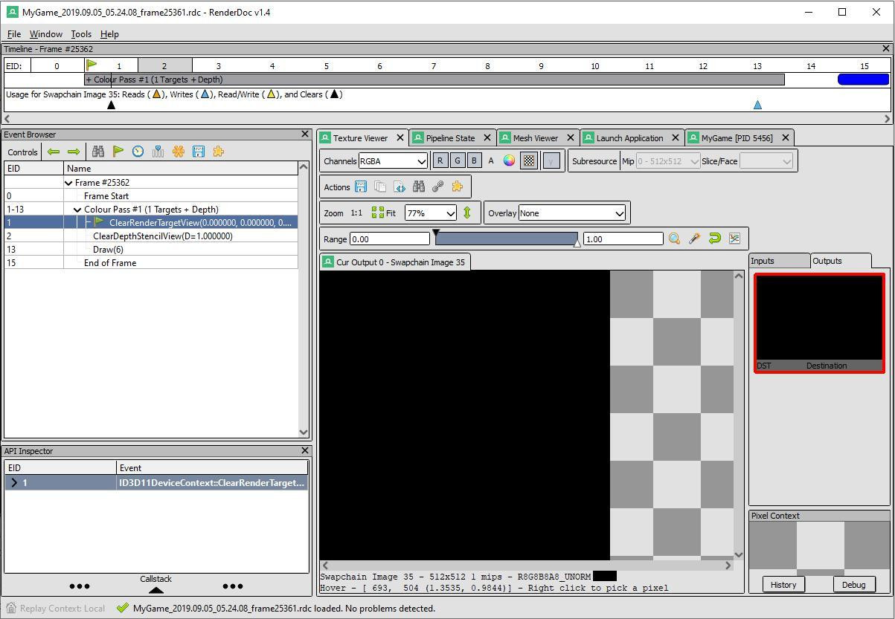Open the Mip 0 - 512x512 dropdown

668,161
